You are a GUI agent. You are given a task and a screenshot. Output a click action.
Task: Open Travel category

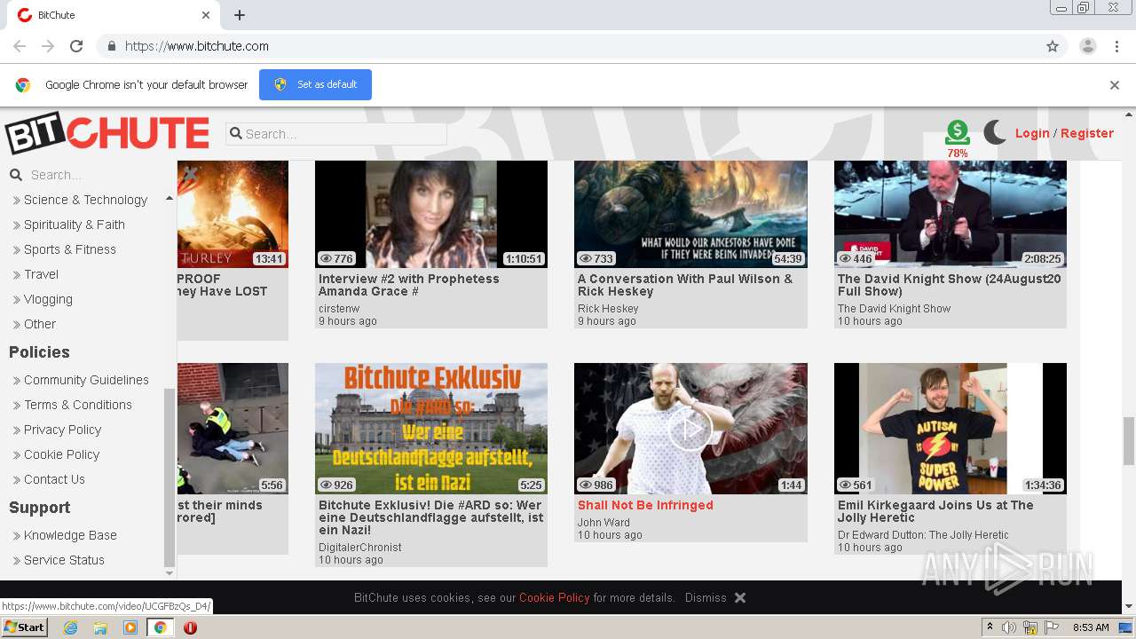point(41,274)
